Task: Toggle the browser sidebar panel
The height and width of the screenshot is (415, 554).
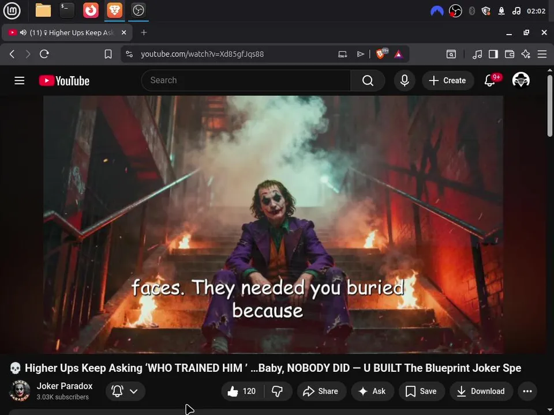Action: 493,54
